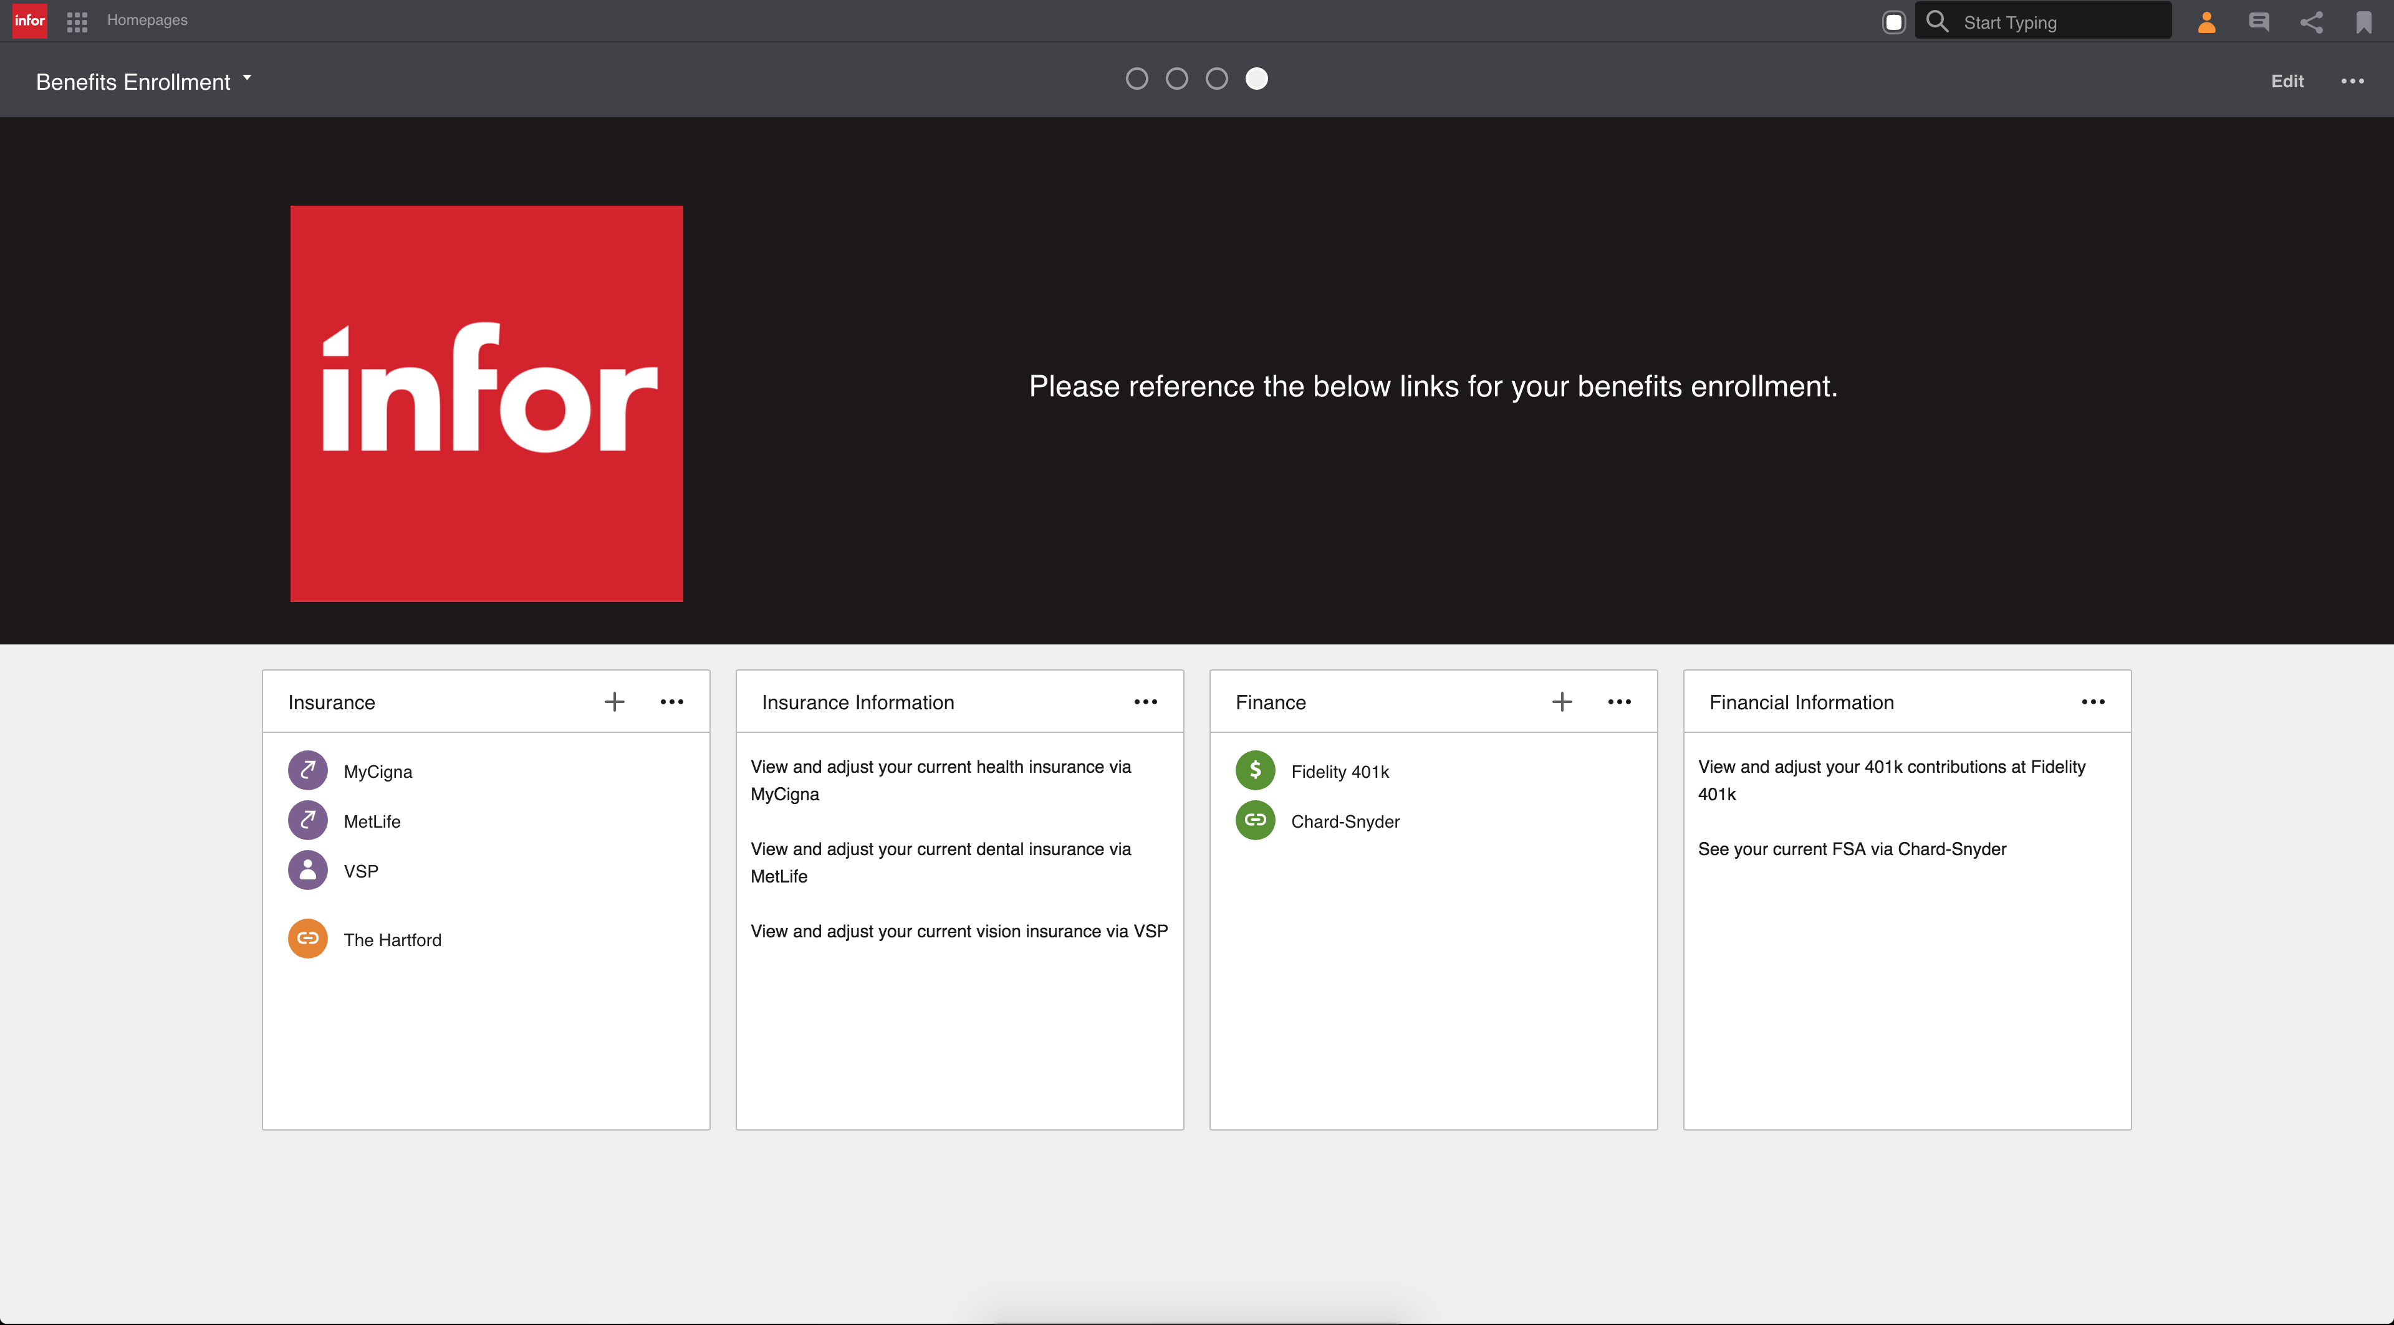The image size is (2394, 1325).
Task: Add a link to the Insurance widget
Action: coord(614,702)
